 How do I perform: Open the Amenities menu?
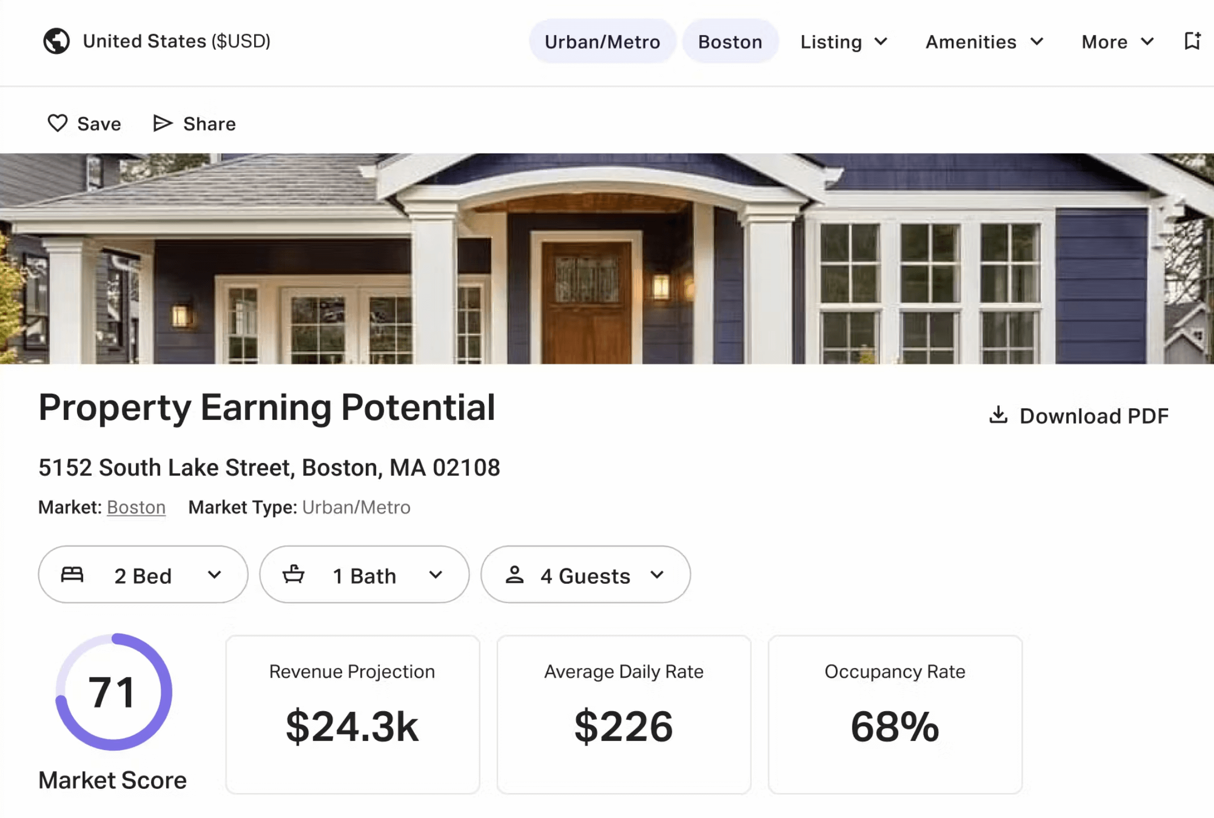click(x=984, y=42)
